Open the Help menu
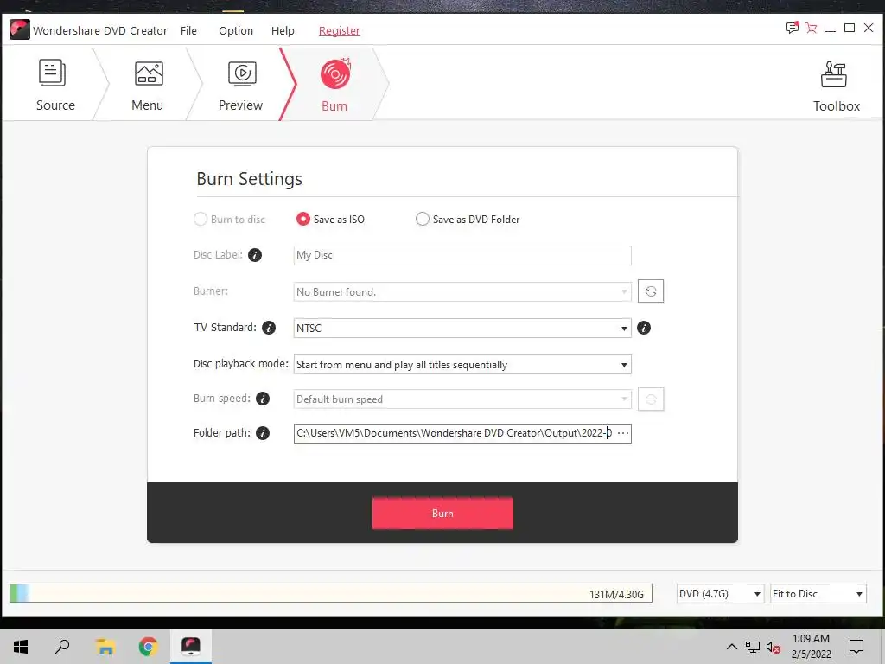885x664 pixels. point(283,30)
